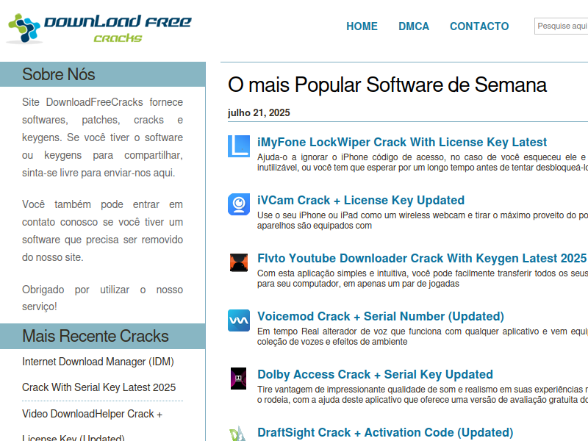Open the iVCam webcam app icon
This screenshot has width=588, height=441.
[x=239, y=204]
